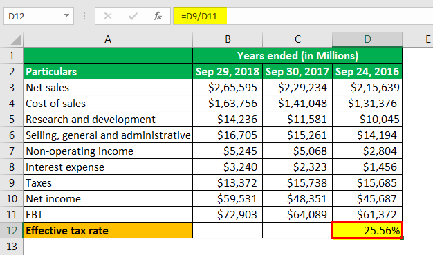Click the 'Cost of sales' label cell

pos(108,104)
